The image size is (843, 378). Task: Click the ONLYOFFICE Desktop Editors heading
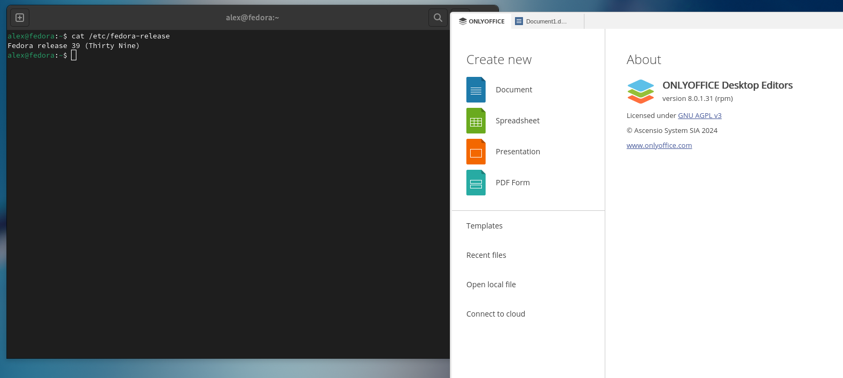point(728,85)
